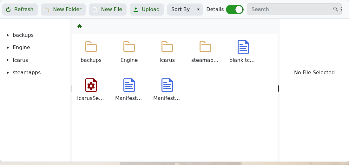Screen dimensions: 349x165
Task: Create a New File
Action: (x=108, y=9)
